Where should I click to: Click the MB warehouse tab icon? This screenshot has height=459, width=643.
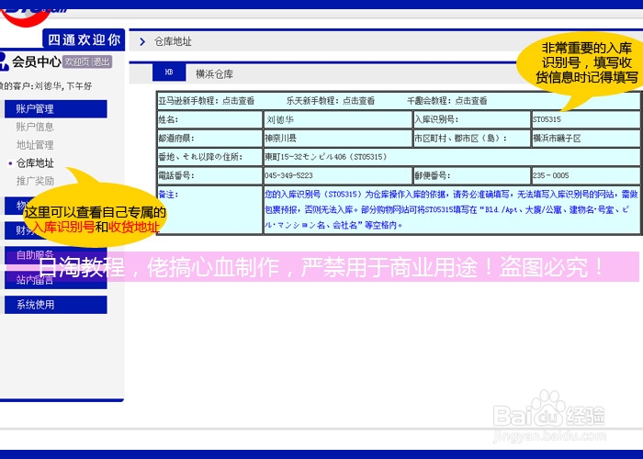point(169,73)
